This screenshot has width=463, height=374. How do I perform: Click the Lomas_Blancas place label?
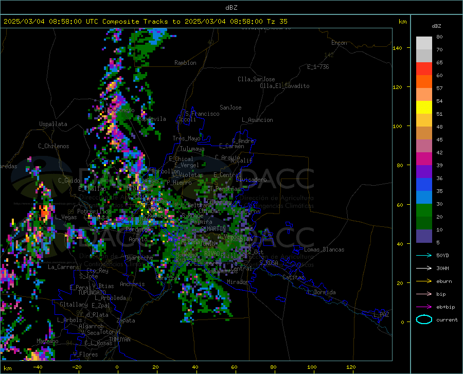pos(324,250)
